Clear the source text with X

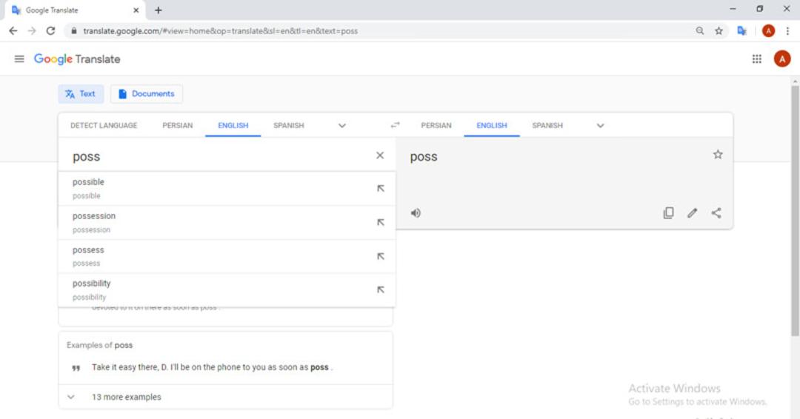(380, 155)
